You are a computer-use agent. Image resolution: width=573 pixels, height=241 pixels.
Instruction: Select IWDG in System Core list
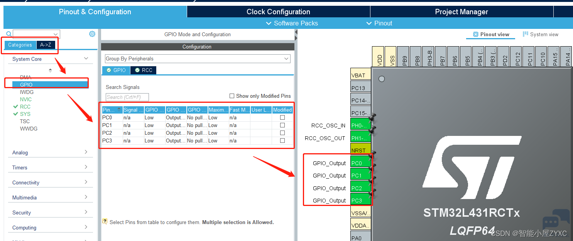point(27,92)
